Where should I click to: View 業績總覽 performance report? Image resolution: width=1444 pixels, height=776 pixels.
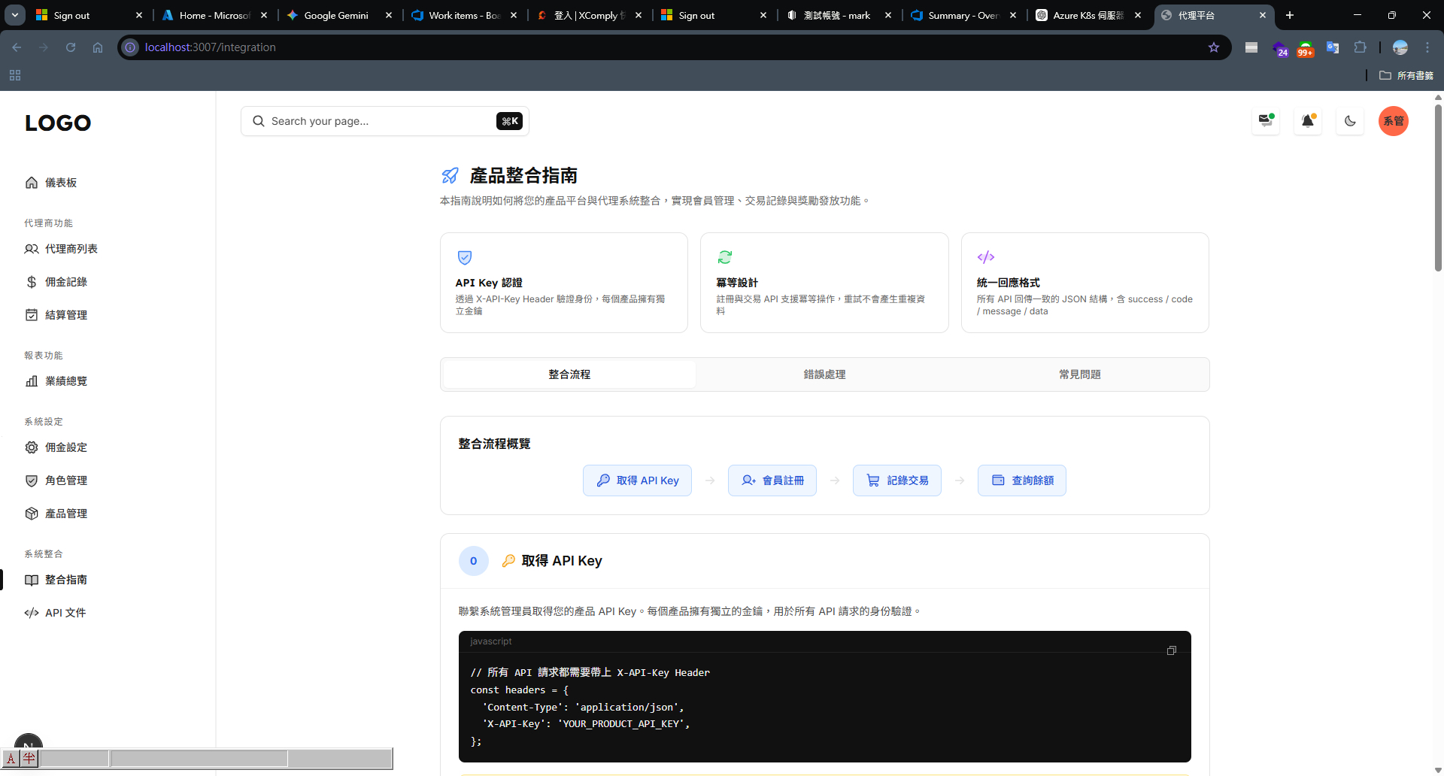(65, 381)
